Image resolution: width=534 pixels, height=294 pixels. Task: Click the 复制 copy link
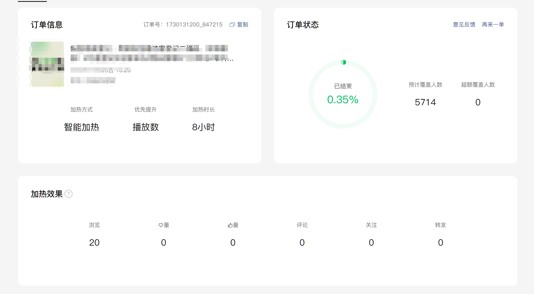(x=242, y=25)
